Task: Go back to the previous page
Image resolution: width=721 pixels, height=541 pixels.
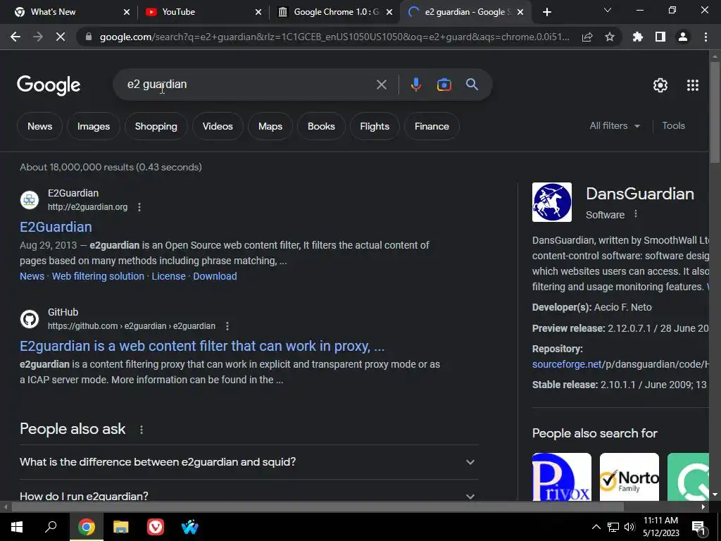Action: [x=15, y=37]
